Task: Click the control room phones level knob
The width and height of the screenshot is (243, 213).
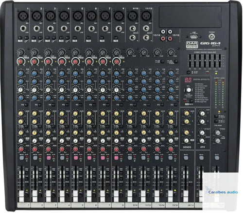Action: pyautogui.click(x=217, y=132)
